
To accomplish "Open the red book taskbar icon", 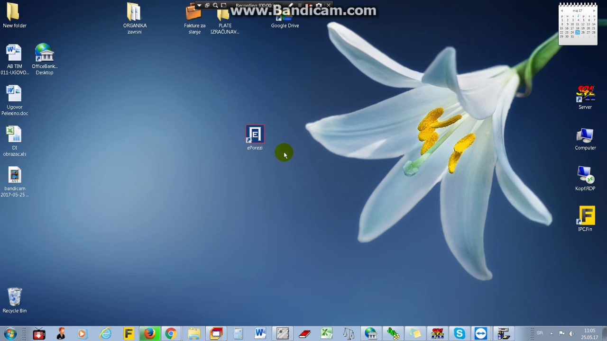I will coord(304,333).
